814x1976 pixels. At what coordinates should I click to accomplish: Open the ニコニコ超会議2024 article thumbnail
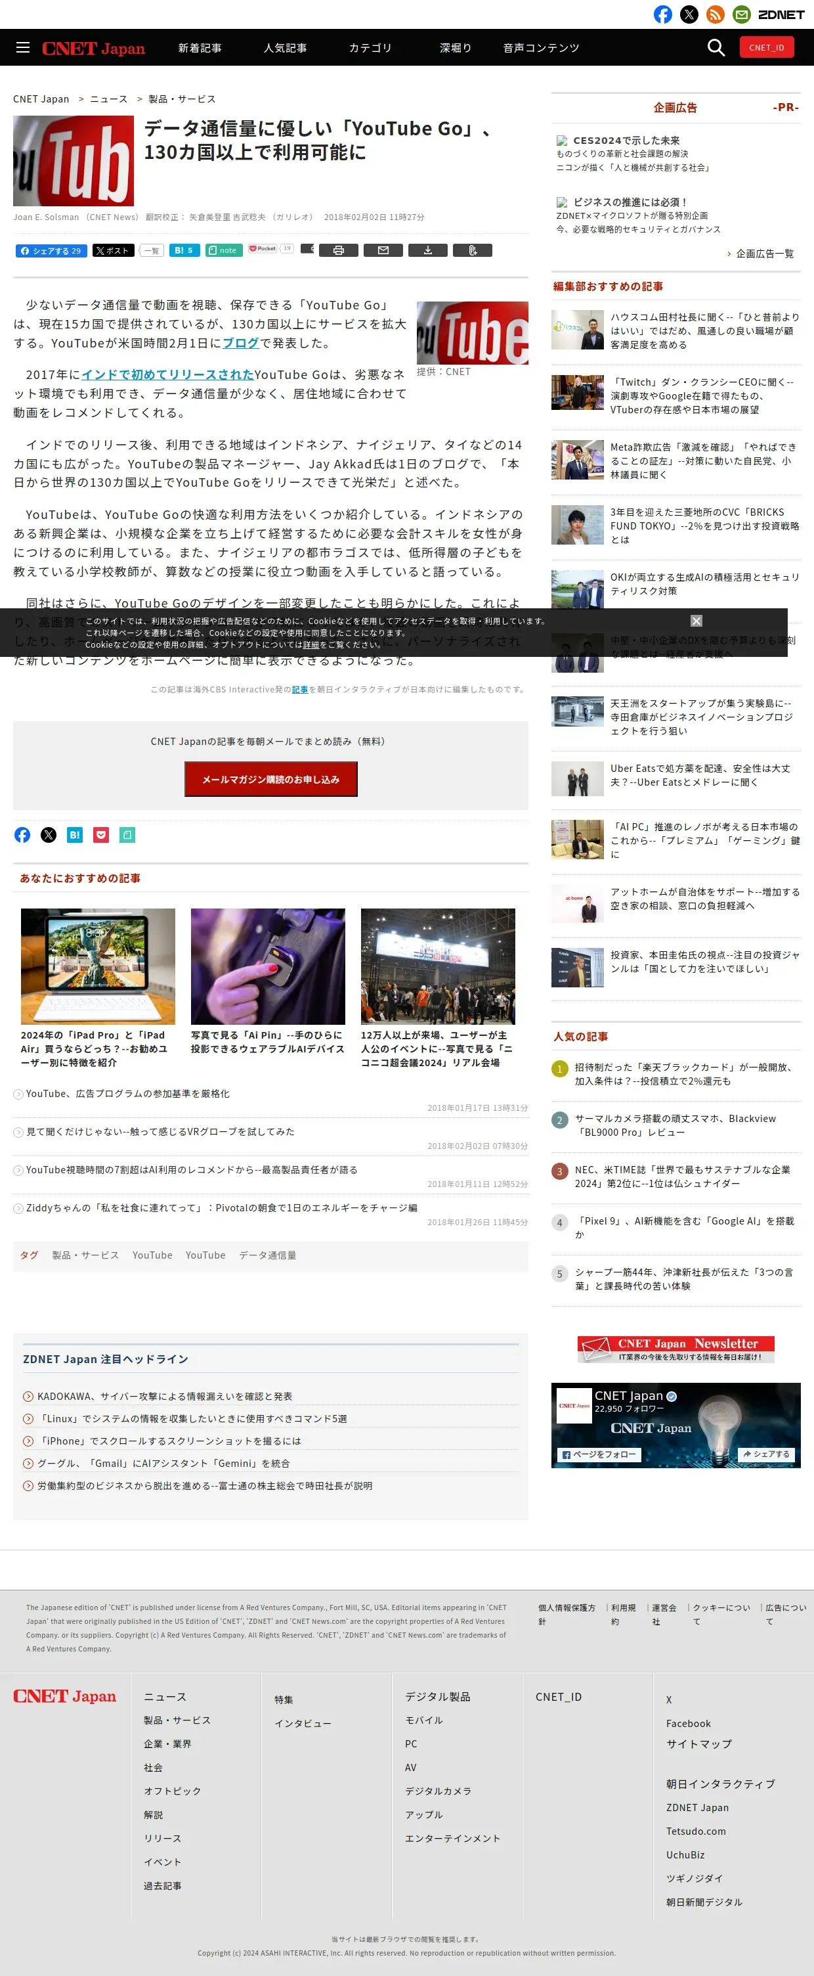(x=438, y=966)
